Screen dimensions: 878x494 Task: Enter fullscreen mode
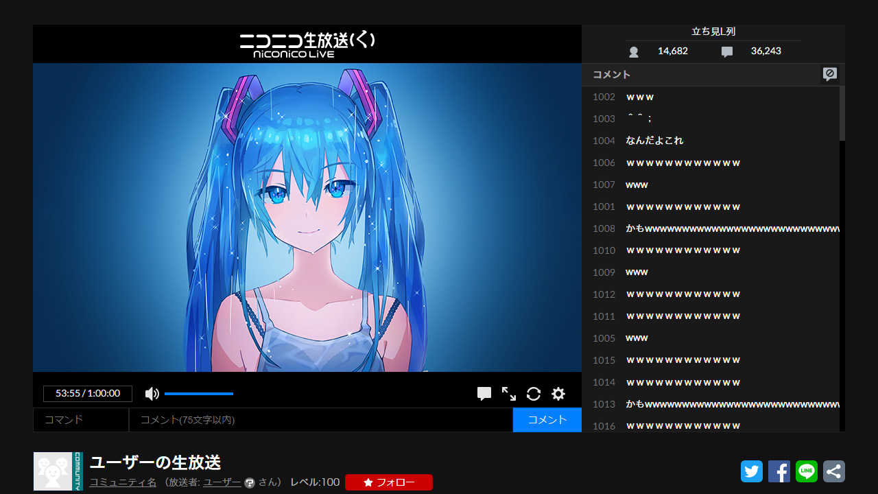click(508, 393)
